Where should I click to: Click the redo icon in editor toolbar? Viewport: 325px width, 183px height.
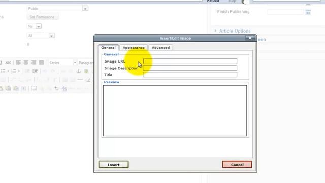(x=53, y=71)
